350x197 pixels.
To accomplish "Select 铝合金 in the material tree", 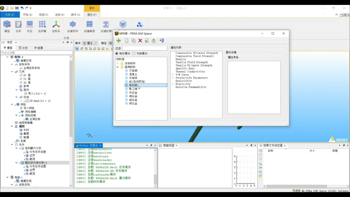I will [x=133, y=100].
